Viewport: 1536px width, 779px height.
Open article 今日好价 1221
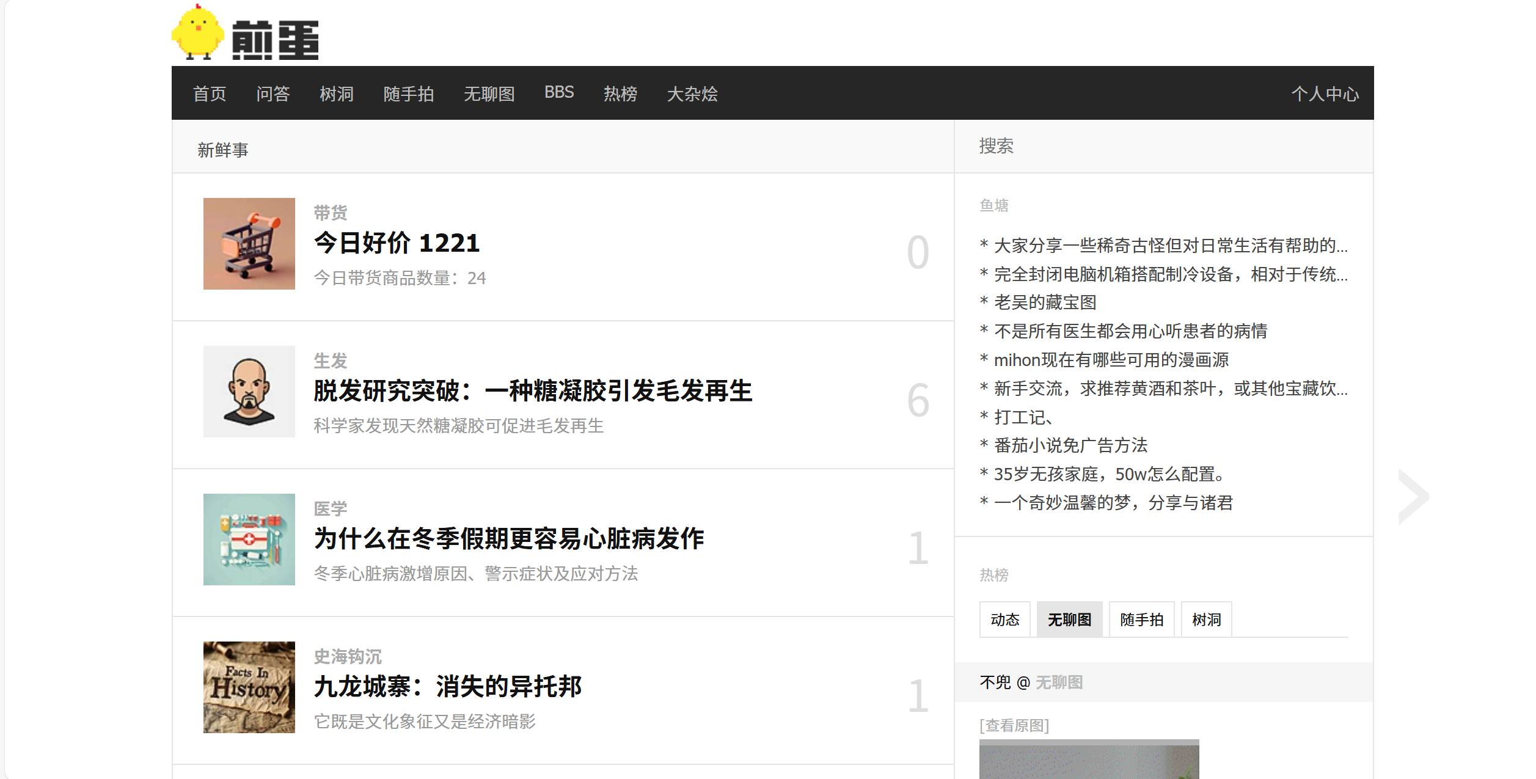point(397,243)
